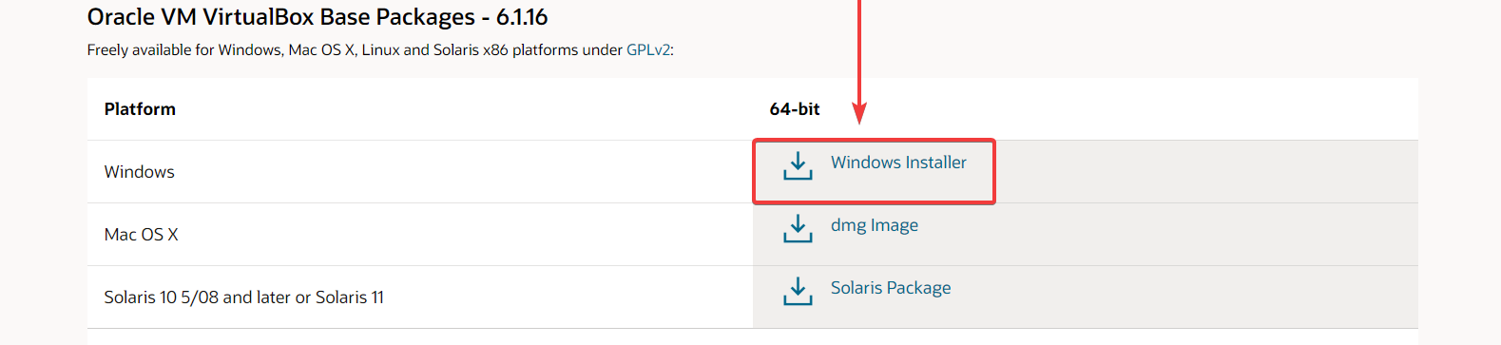Select the Solaris 10 5/08 row label
This screenshot has height=345, width=1501.
pos(244,297)
